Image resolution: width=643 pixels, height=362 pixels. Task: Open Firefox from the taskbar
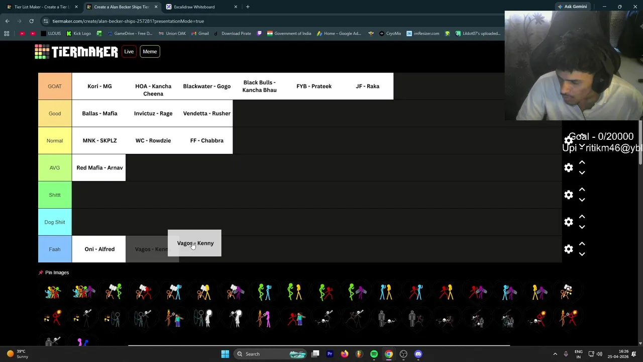pos(344,354)
